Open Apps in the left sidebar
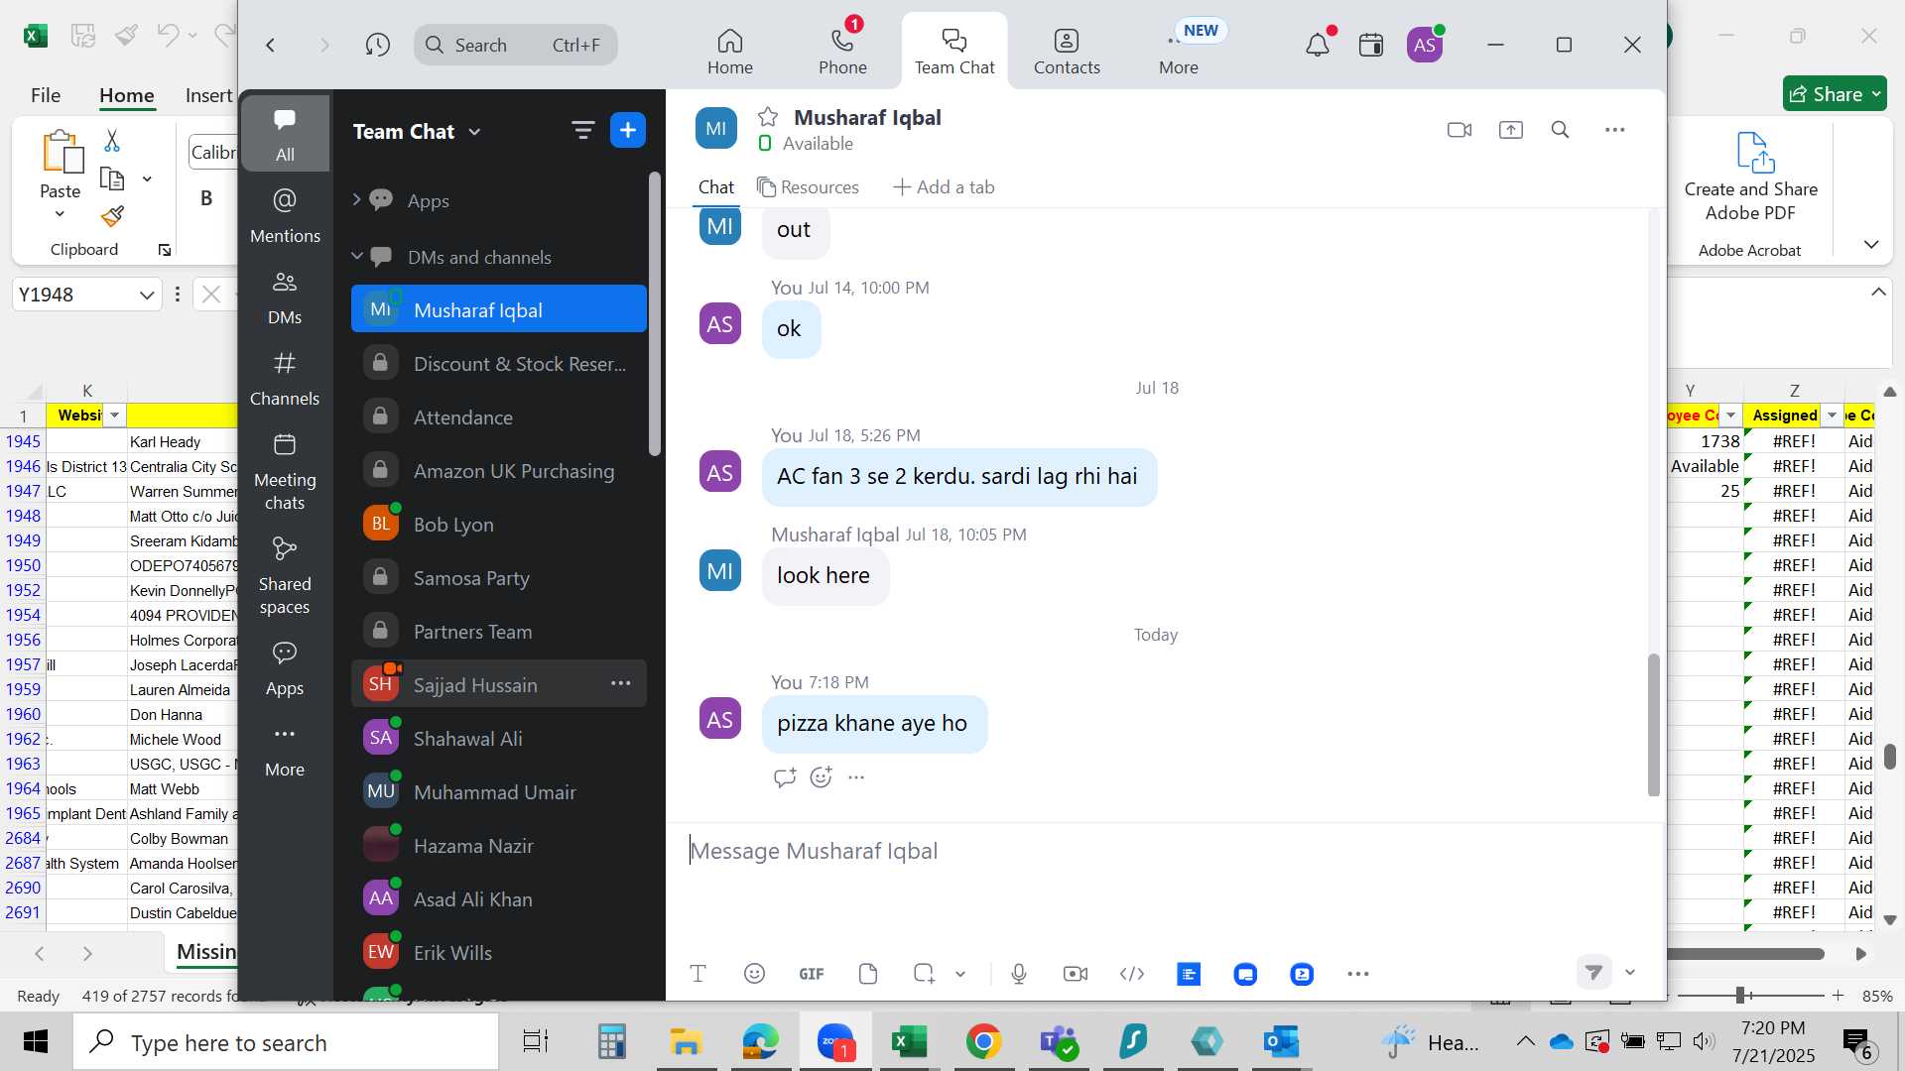Image resolution: width=1905 pixels, height=1071 pixels. pyautogui.click(x=285, y=668)
